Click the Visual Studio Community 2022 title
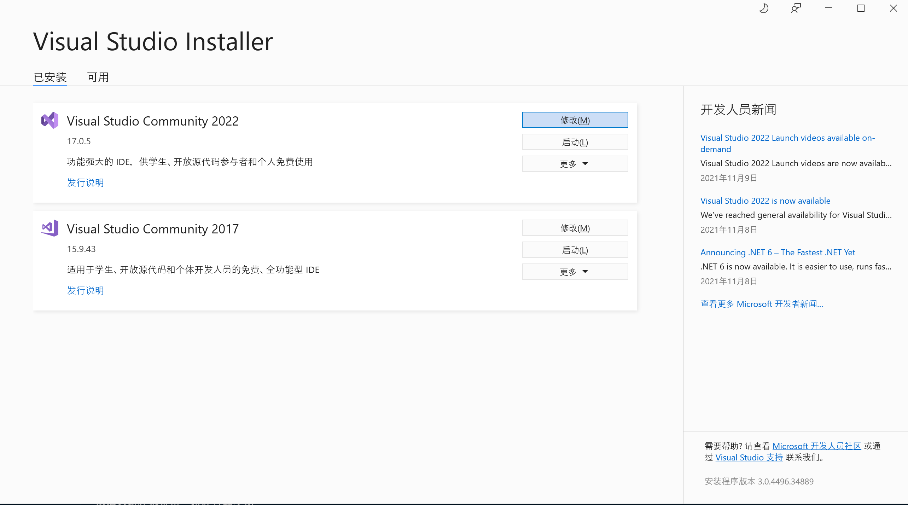Image resolution: width=908 pixels, height=505 pixels. click(x=153, y=121)
